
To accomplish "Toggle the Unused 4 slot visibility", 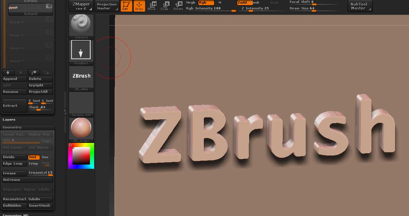I will [49, 19].
